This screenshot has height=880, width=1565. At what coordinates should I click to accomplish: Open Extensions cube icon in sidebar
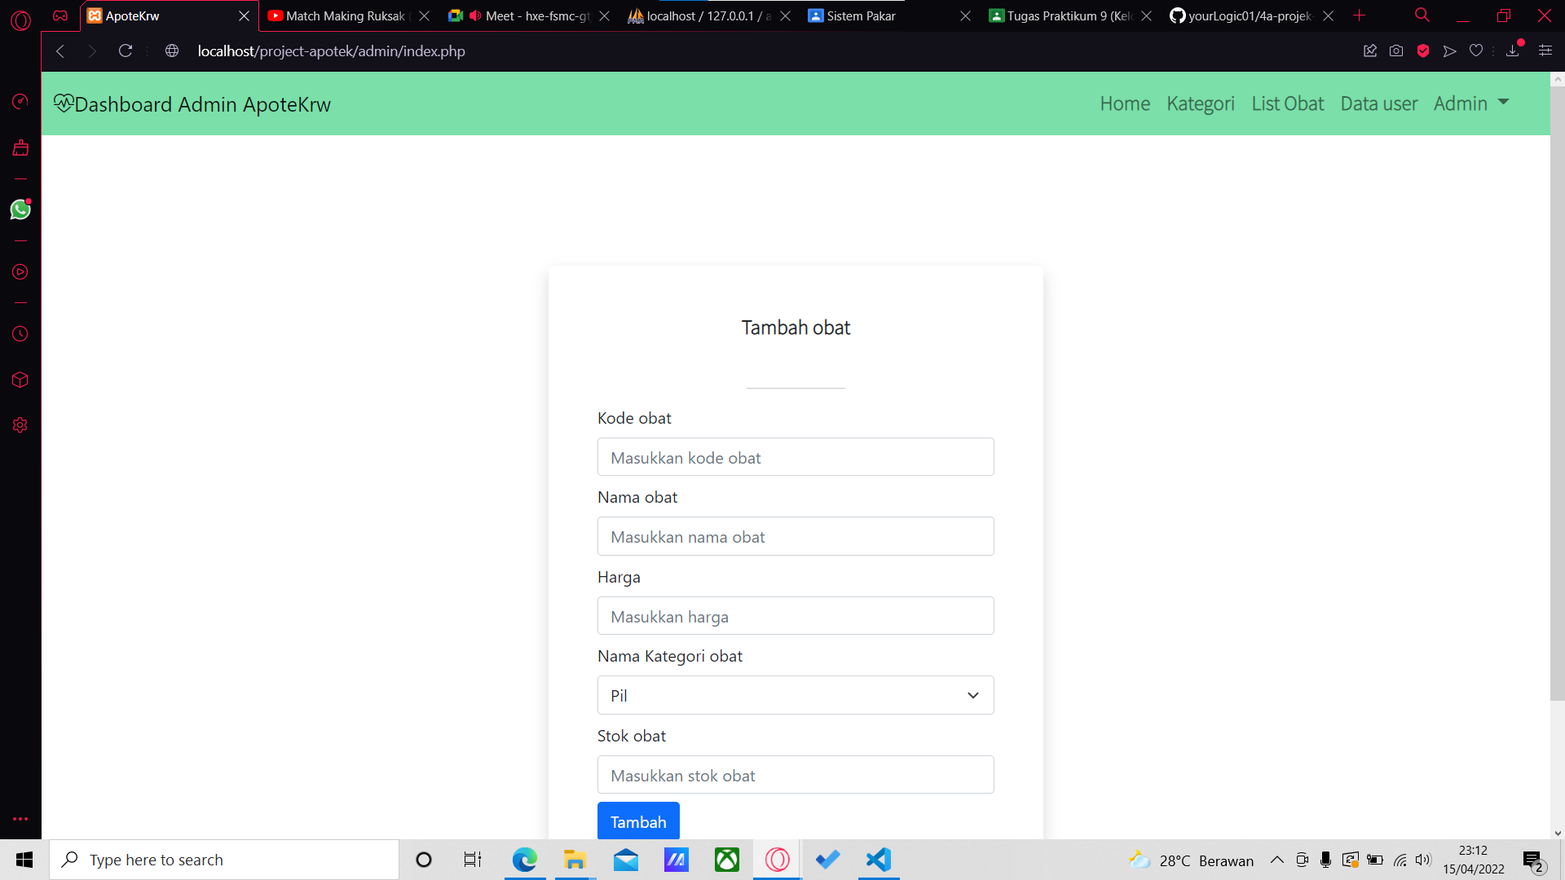(x=20, y=380)
